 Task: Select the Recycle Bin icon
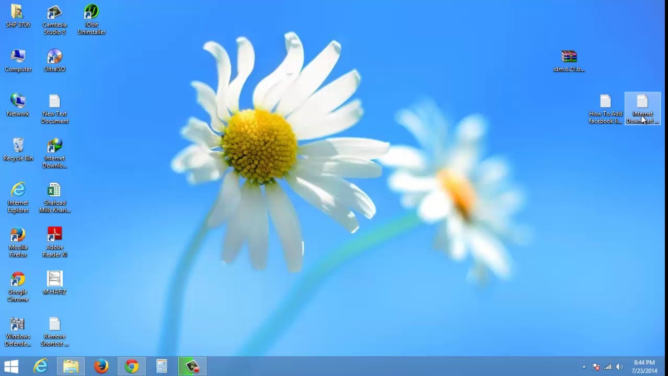[18, 150]
